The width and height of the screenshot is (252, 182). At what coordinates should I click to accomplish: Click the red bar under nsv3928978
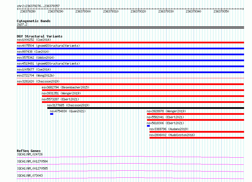(195, 114)
